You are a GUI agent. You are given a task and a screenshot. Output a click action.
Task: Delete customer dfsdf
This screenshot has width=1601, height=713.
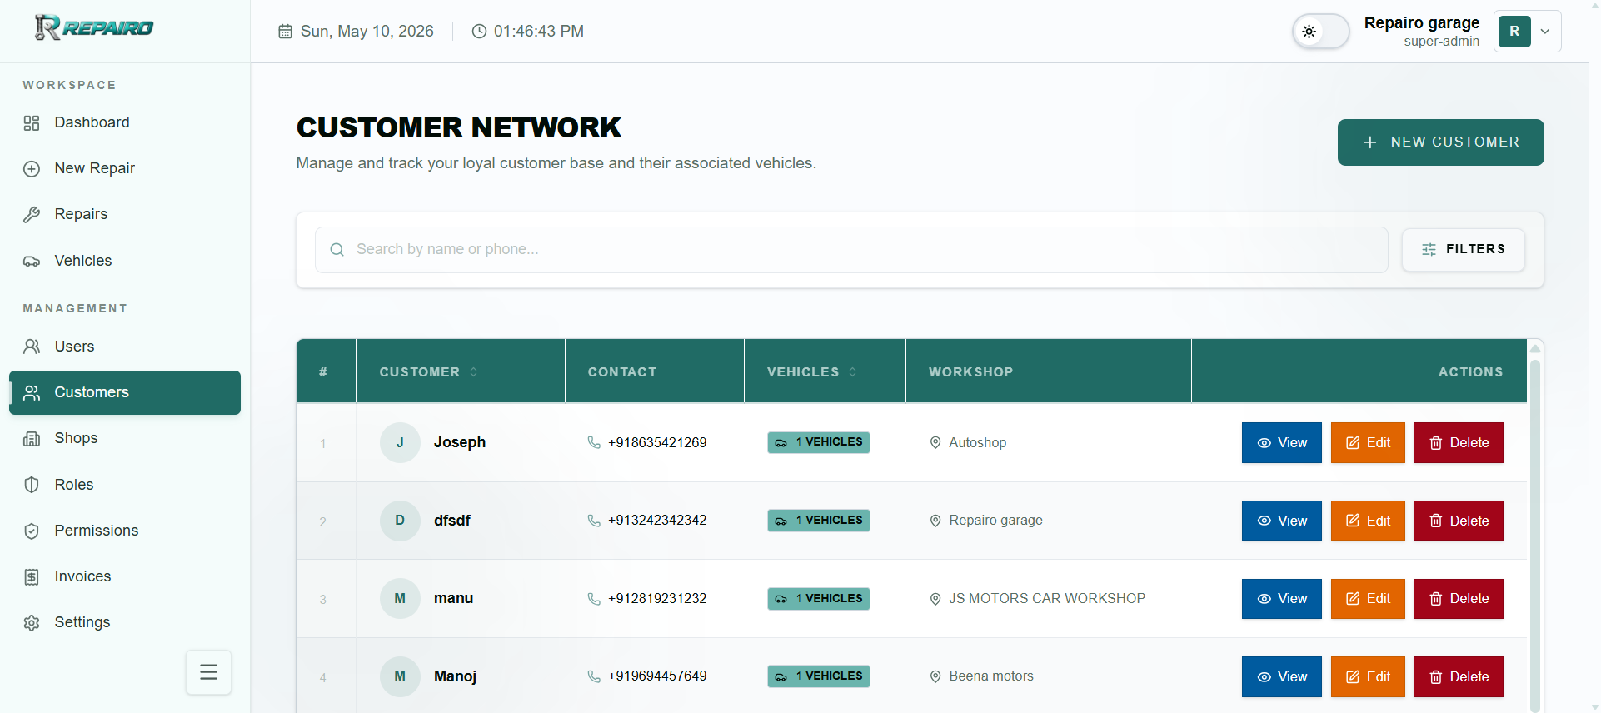click(1458, 521)
